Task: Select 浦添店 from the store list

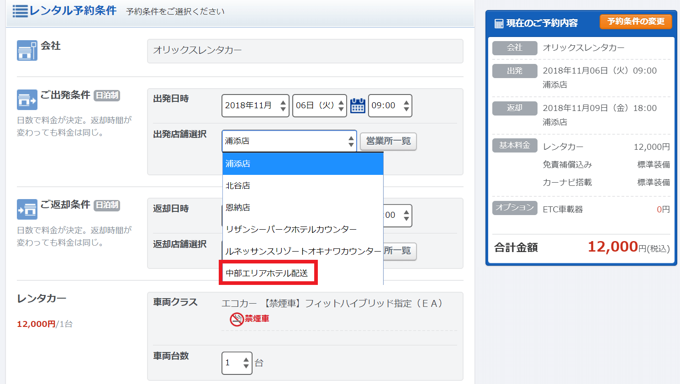Action: coord(302,163)
